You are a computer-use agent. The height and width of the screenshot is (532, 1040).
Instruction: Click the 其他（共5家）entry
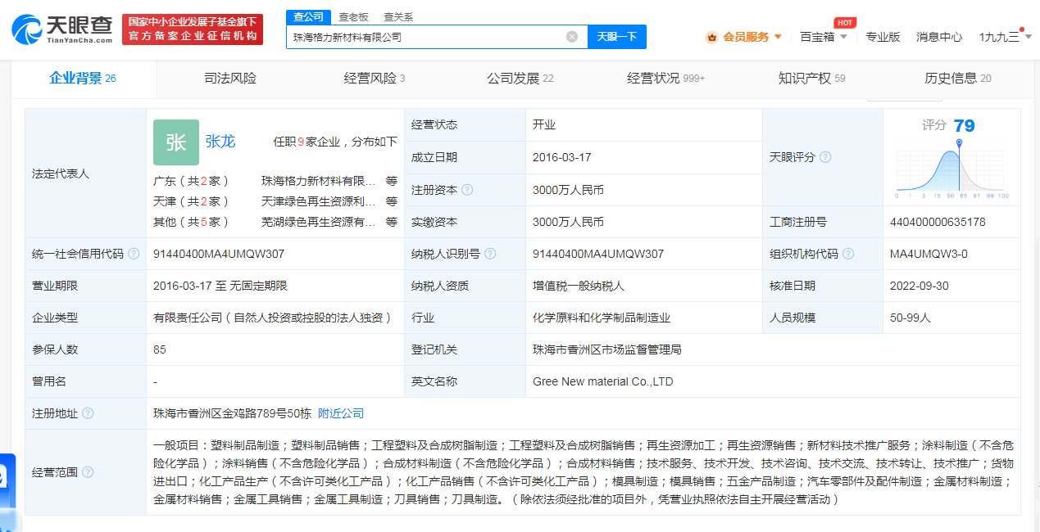pyautogui.click(x=192, y=222)
